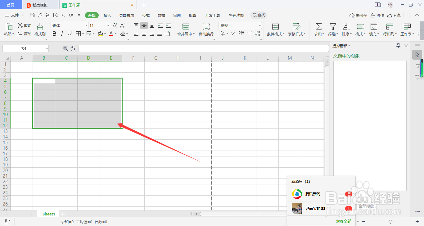Click the 查找 search button
Image resolution: width=424 pixels, height=226 pixels.
coord(259,15)
